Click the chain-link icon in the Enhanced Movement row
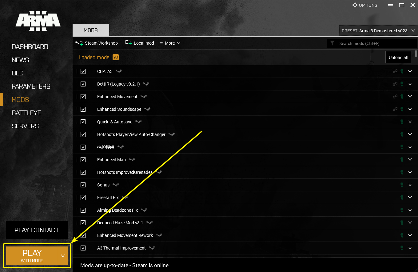 pos(395,97)
